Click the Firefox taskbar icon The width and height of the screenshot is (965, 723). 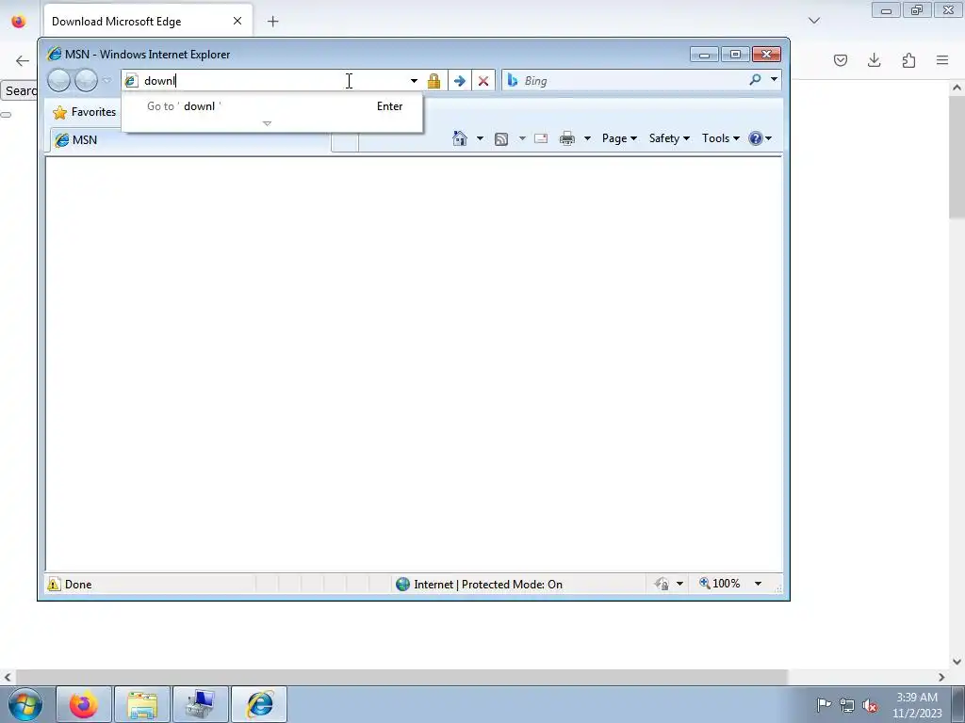click(x=84, y=704)
